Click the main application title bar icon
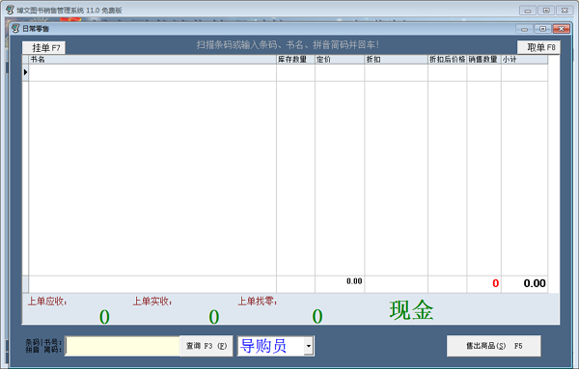Image resolution: width=579 pixels, height=369 pixels. 10,10
